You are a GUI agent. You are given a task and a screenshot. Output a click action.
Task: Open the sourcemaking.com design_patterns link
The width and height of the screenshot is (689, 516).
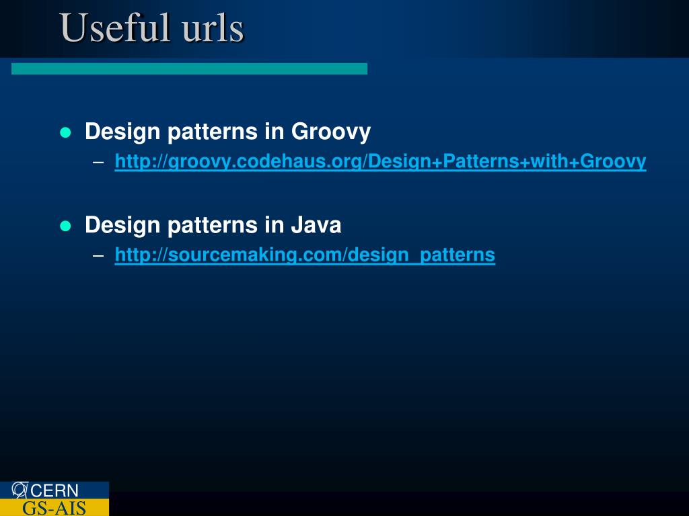(305, 255)
